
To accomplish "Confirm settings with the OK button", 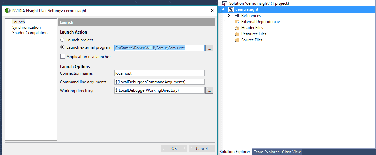I will pos(174,148).
